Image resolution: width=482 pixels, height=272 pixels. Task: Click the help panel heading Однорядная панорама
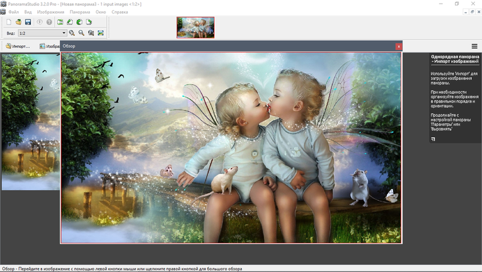455,59
